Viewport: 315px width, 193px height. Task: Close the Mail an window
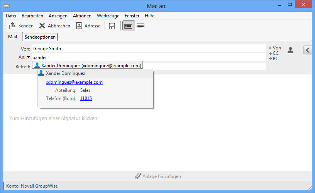303,4
